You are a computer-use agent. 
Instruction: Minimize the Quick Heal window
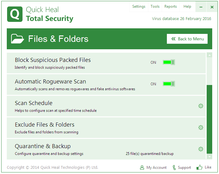click(201, 7)
